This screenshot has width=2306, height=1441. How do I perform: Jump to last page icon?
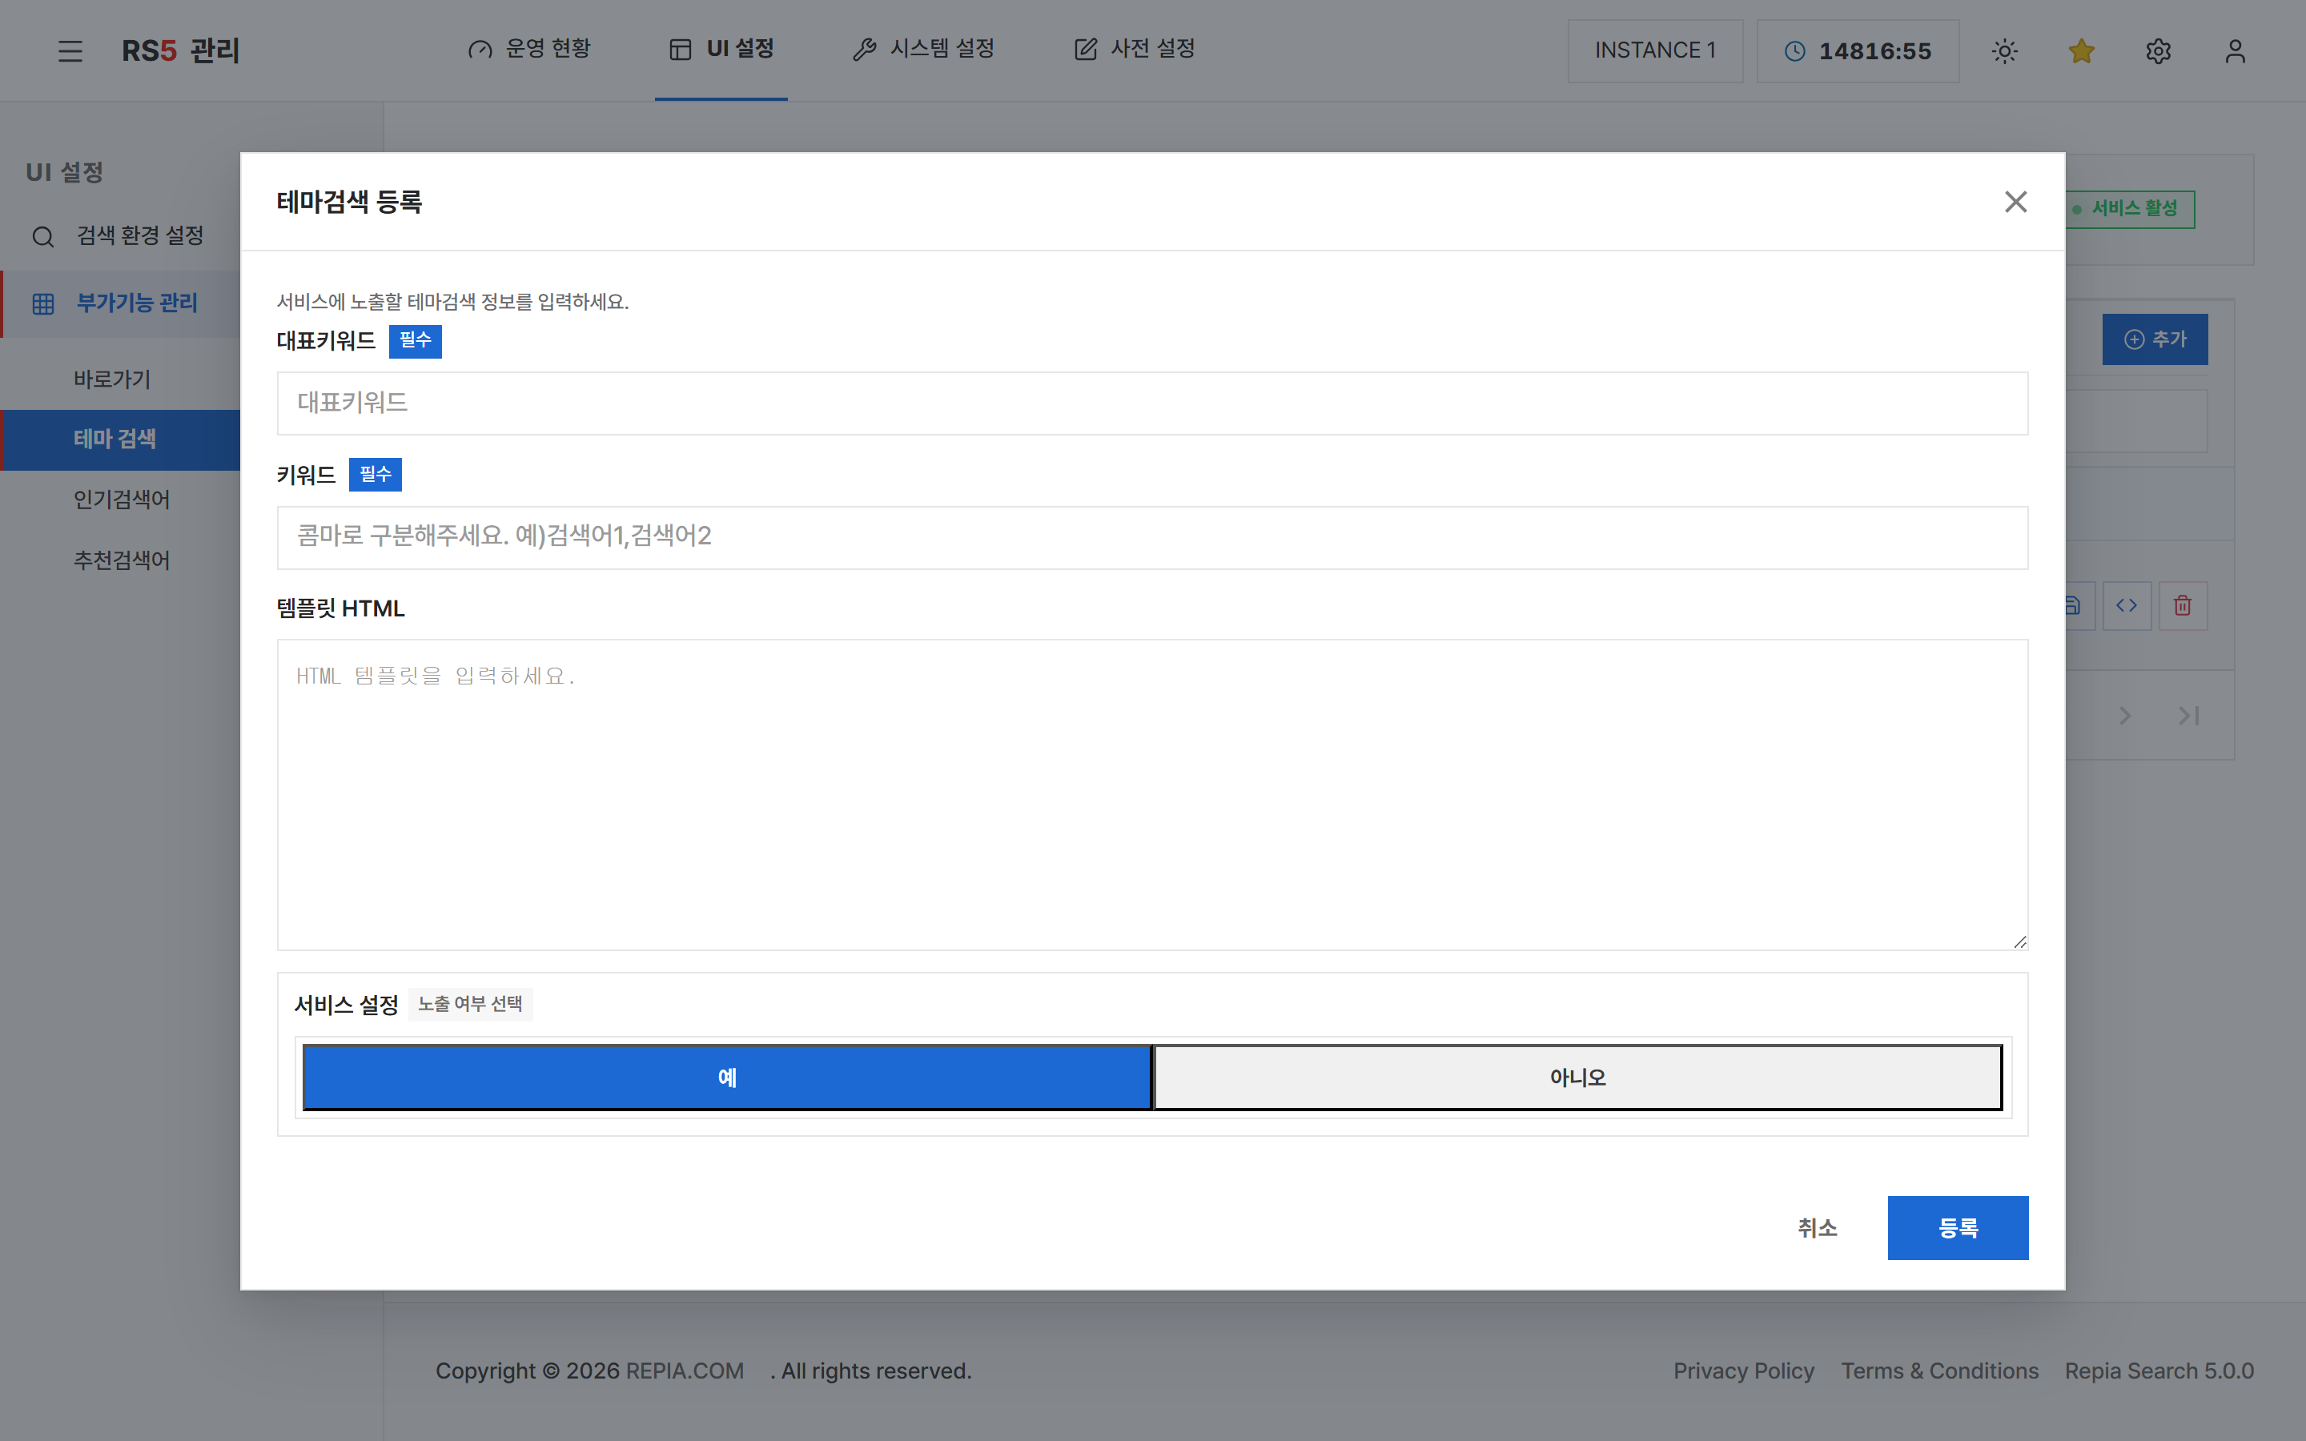[2190, 715]
